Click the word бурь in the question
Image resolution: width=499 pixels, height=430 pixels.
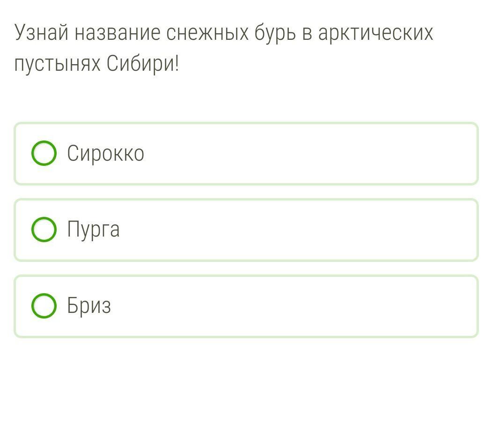coord(275,33)
